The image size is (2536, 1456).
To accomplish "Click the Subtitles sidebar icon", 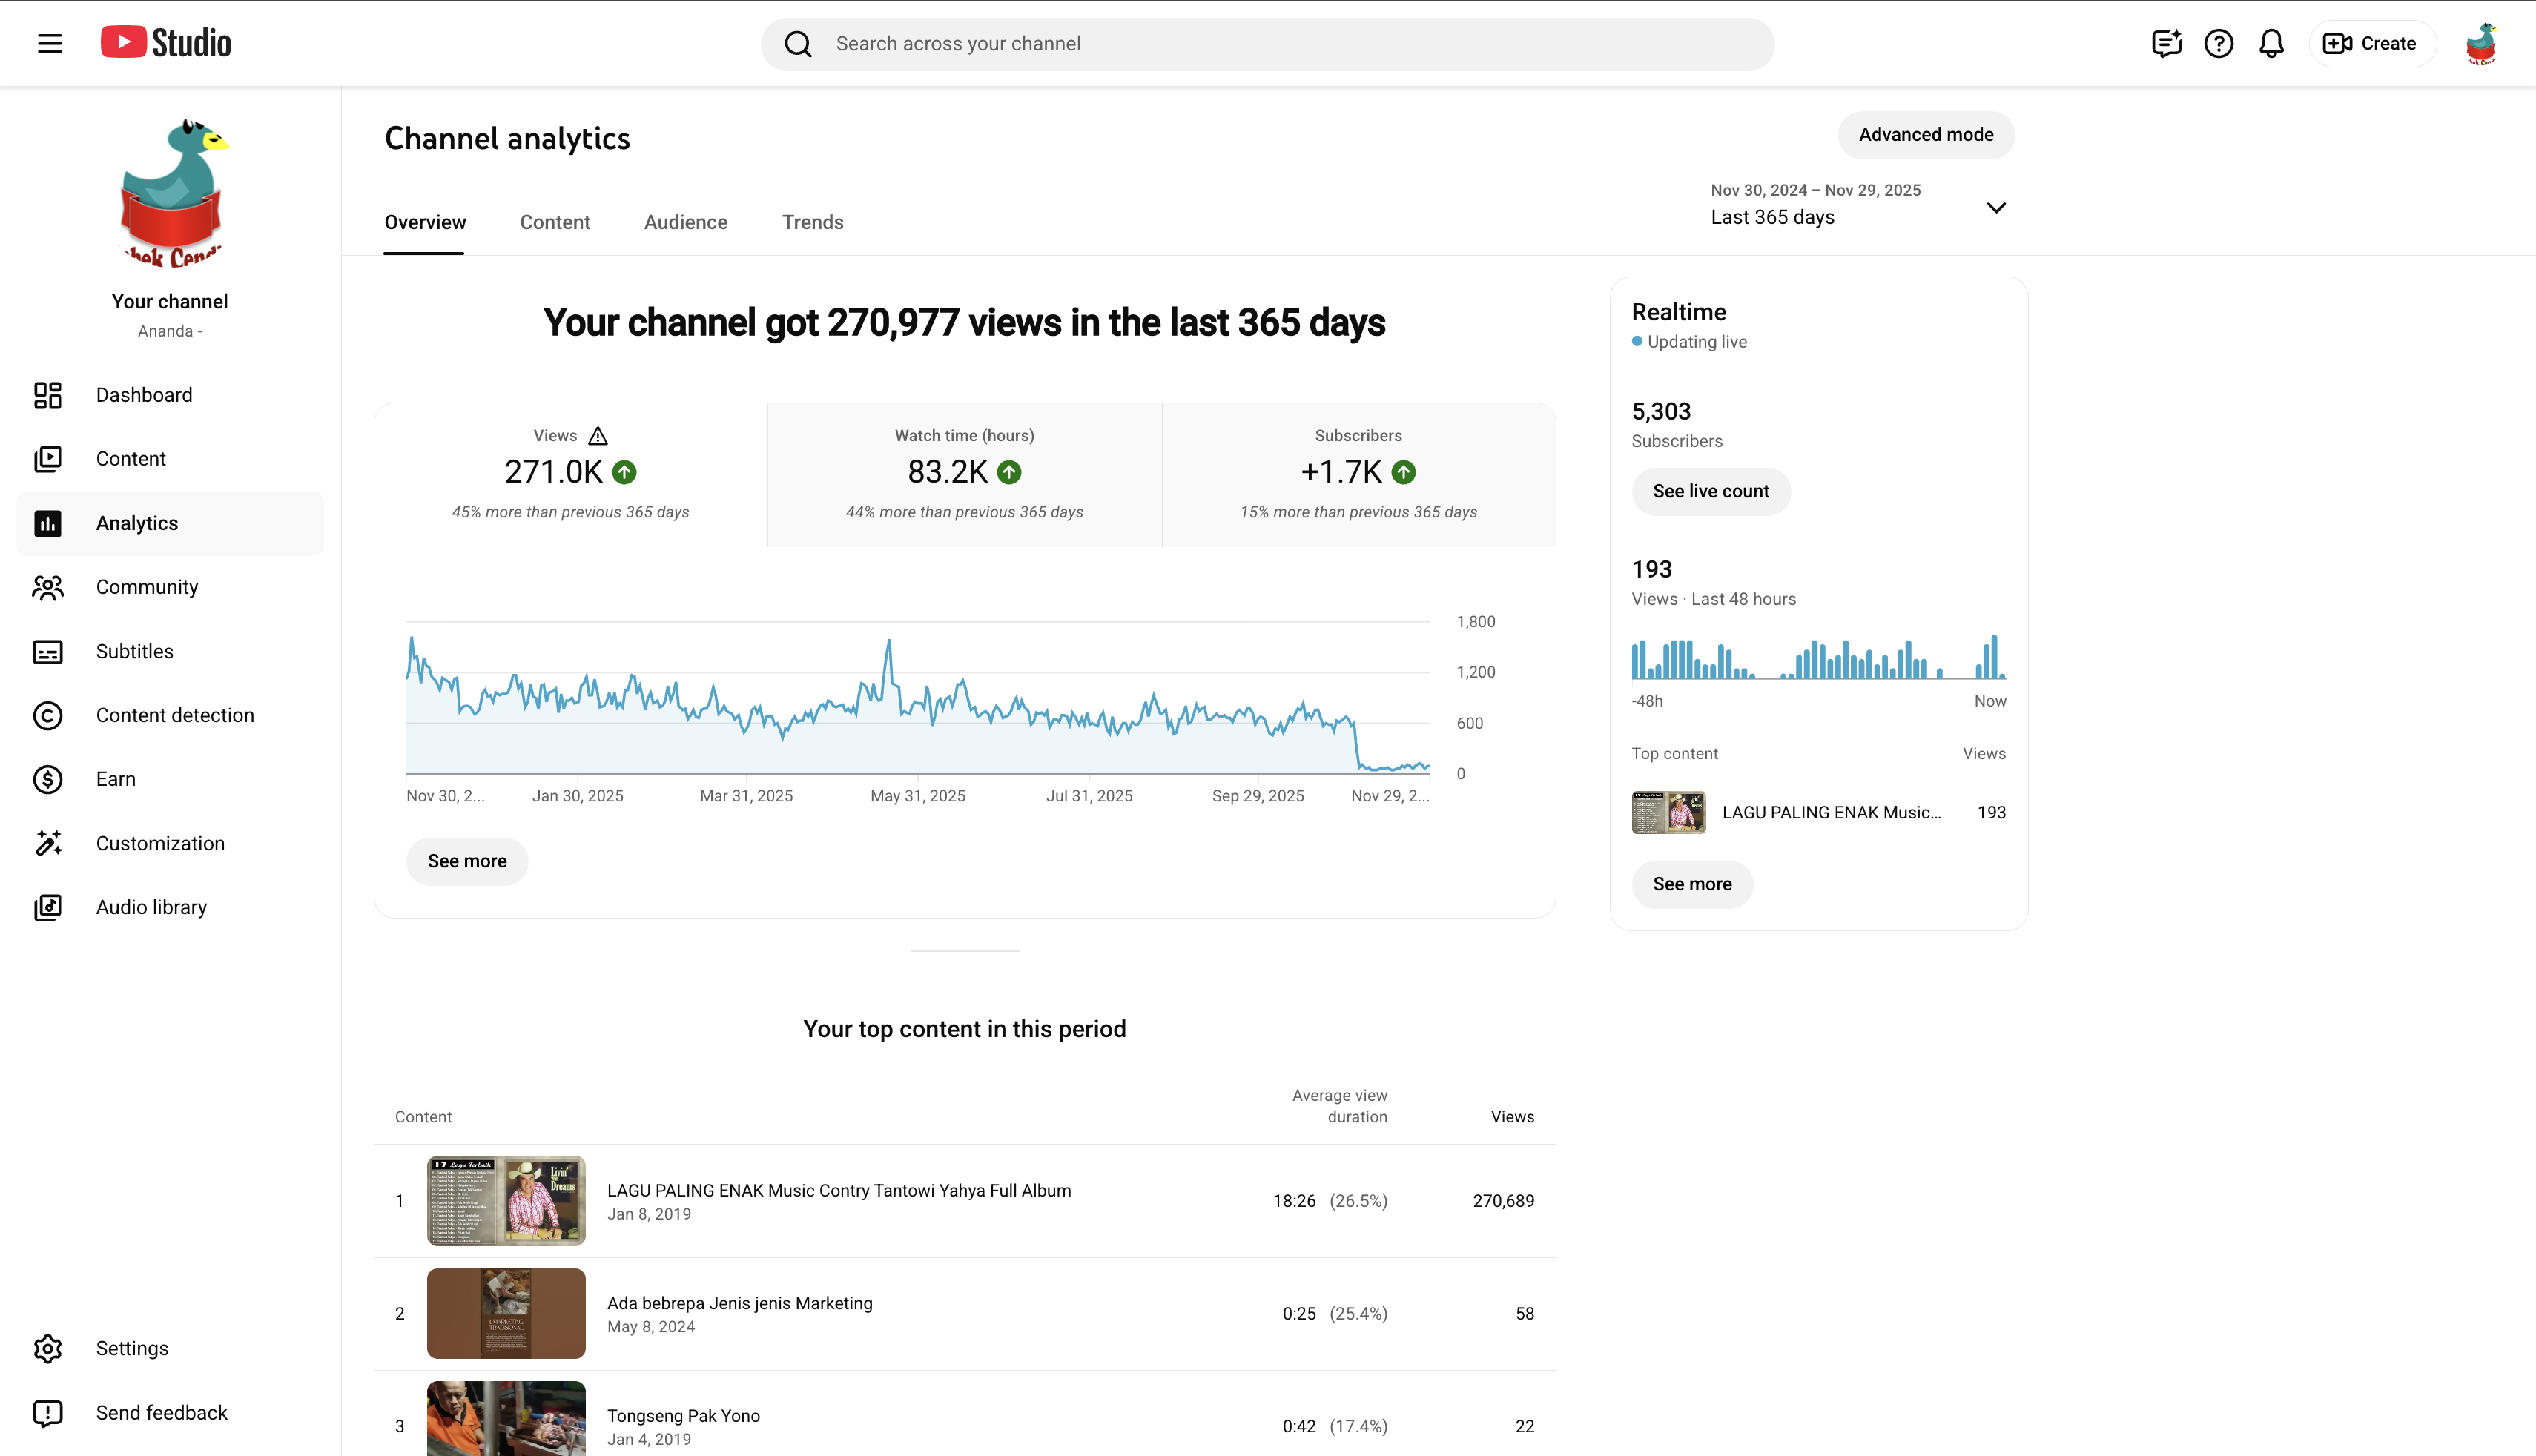I will [x=48, y=652].
